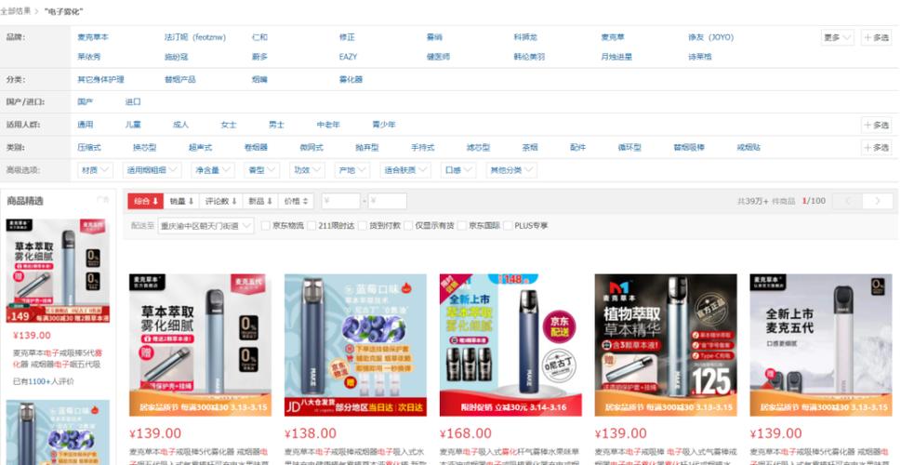
Task: Open the 植物萃取 草本精华 product image
Action: point(666,345)
